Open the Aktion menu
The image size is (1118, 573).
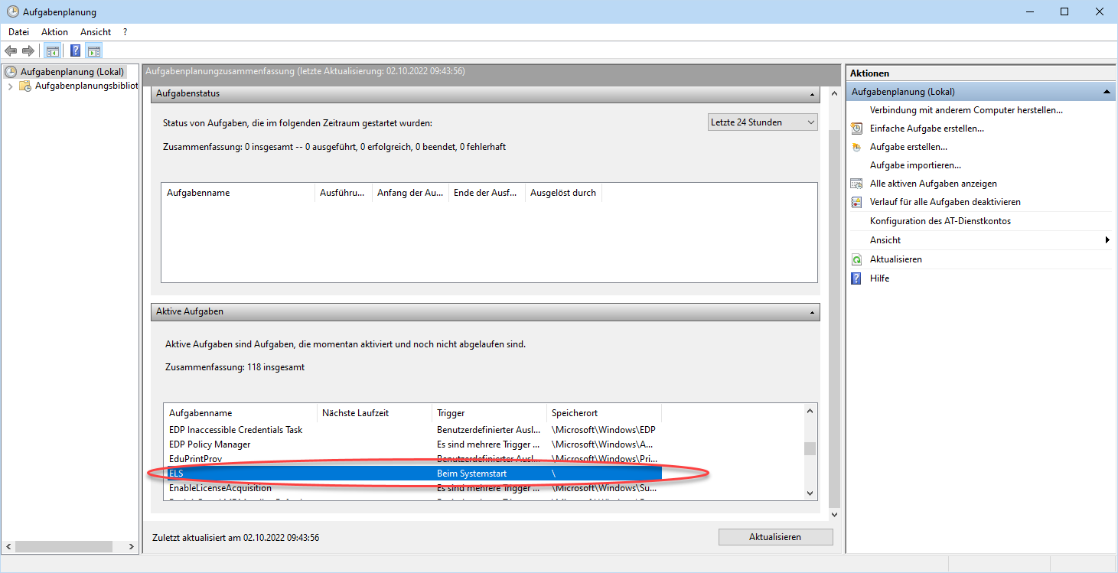coord(54,32)
